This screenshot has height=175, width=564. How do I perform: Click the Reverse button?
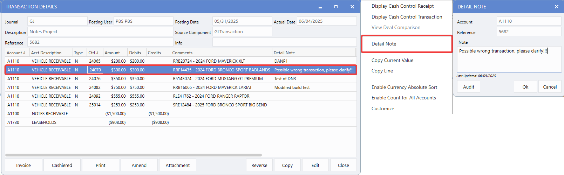(259, 165)
